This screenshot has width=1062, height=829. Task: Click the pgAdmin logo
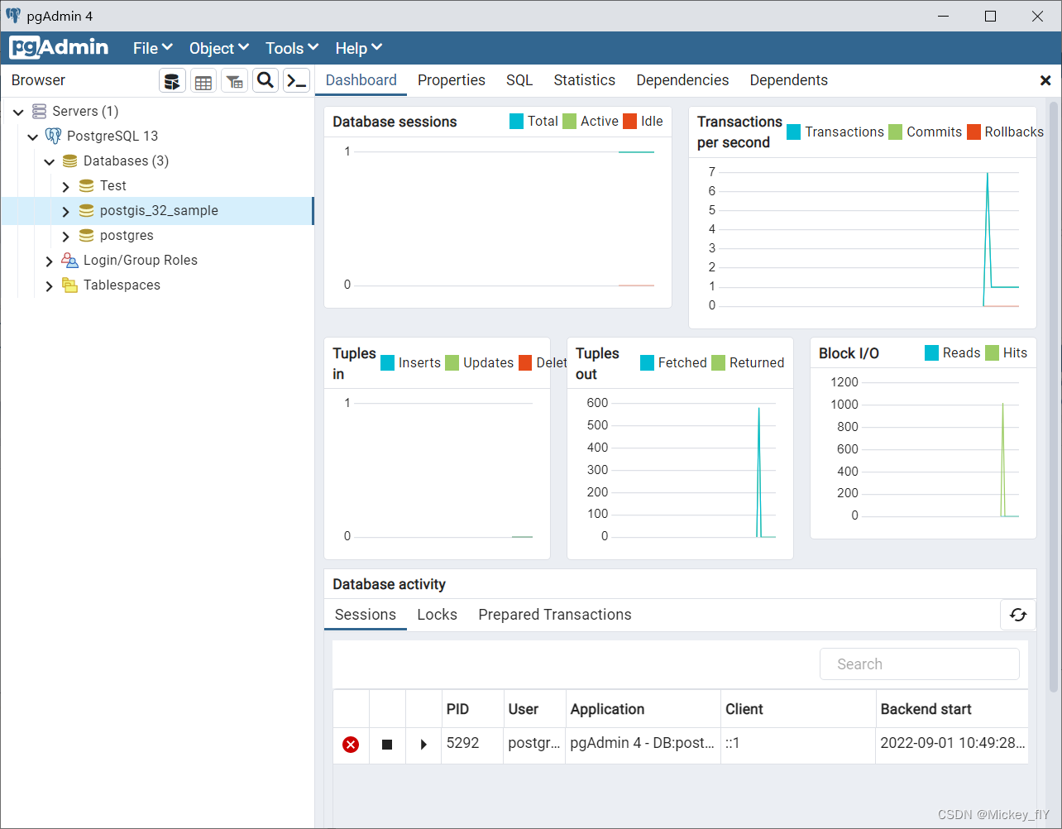tap(60, 48)
